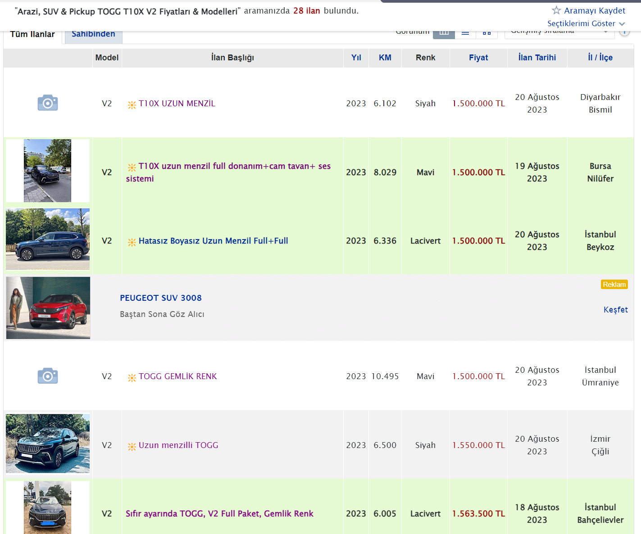Sort listings by KM column
This screenshot has width=641, height=534.
[385, 58]
